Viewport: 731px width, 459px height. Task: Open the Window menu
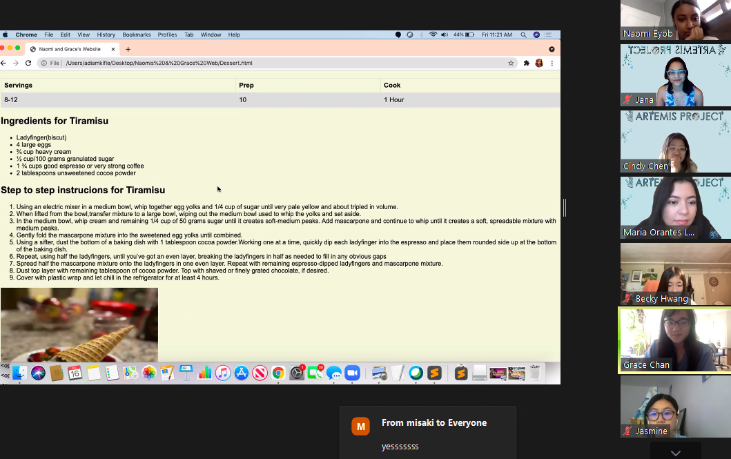[211, 35]
